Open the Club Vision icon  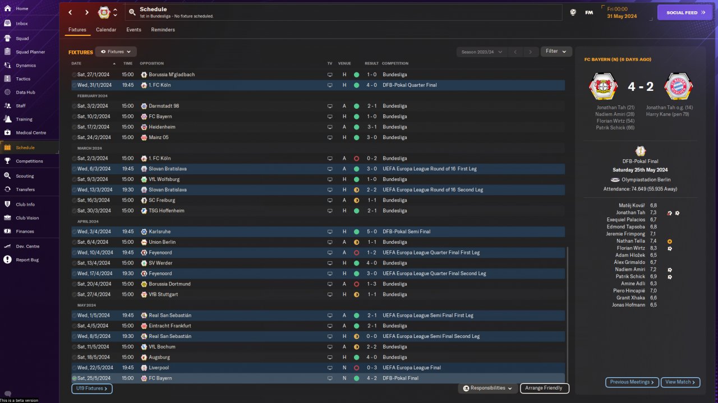(x=7, y=217)
